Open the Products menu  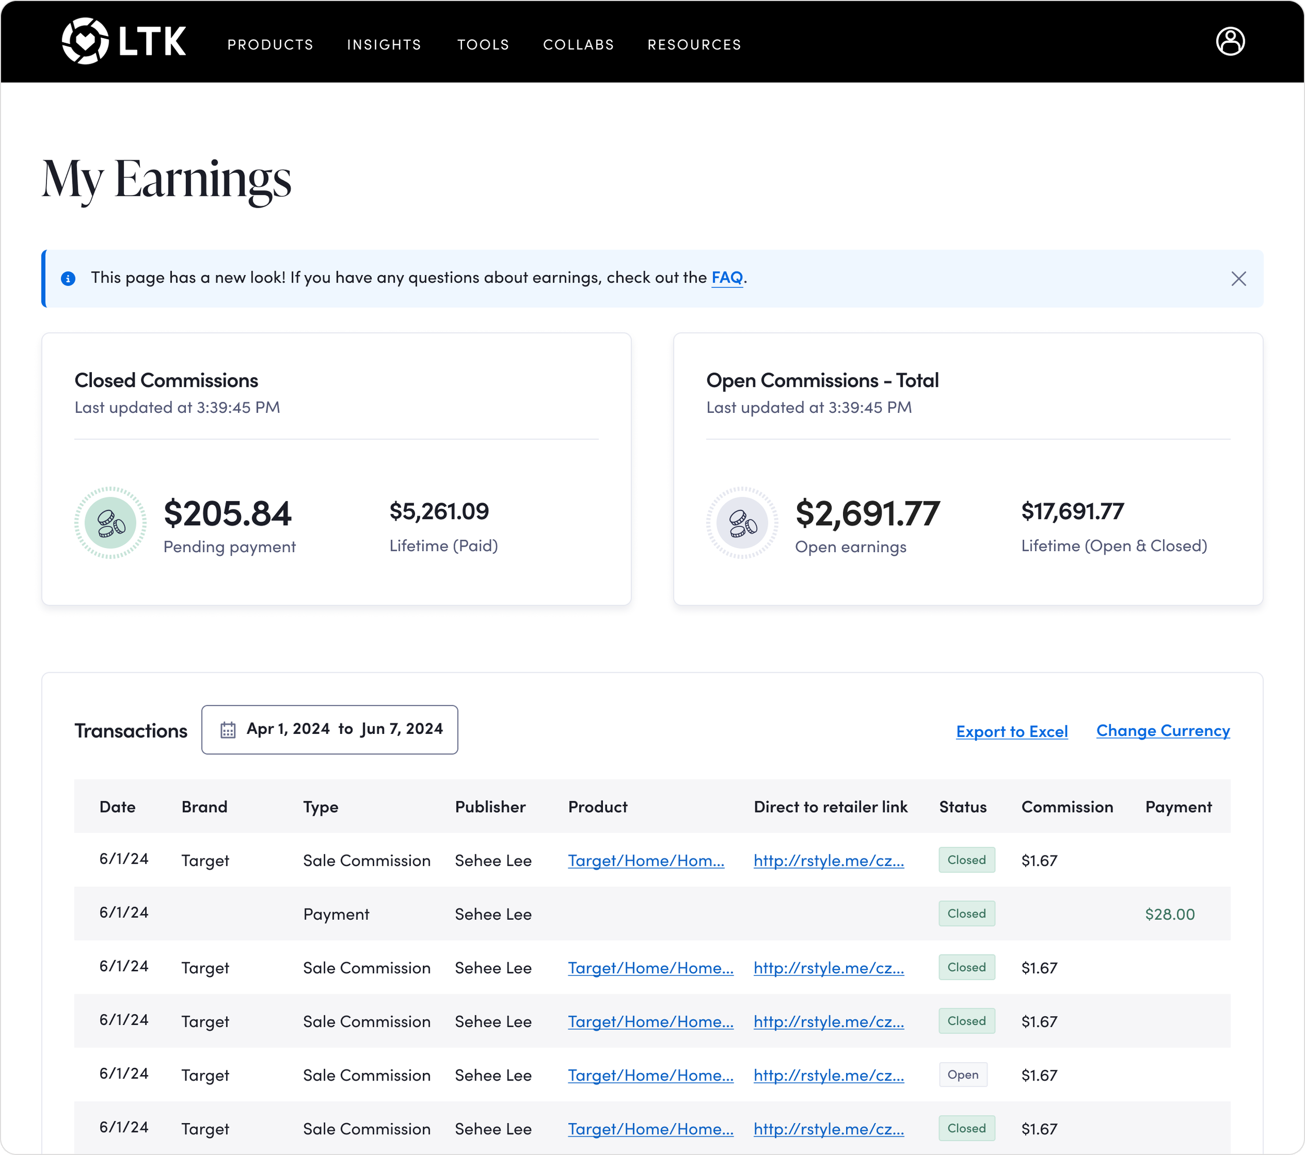point(271,45)
